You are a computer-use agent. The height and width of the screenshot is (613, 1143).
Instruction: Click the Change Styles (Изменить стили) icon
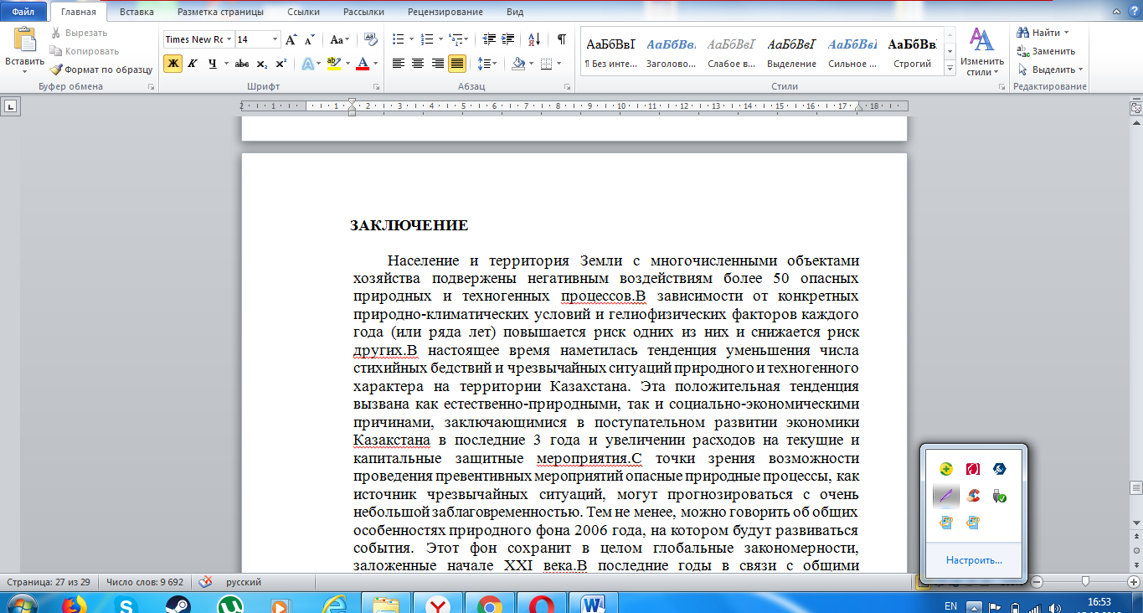tap(981, 51)
